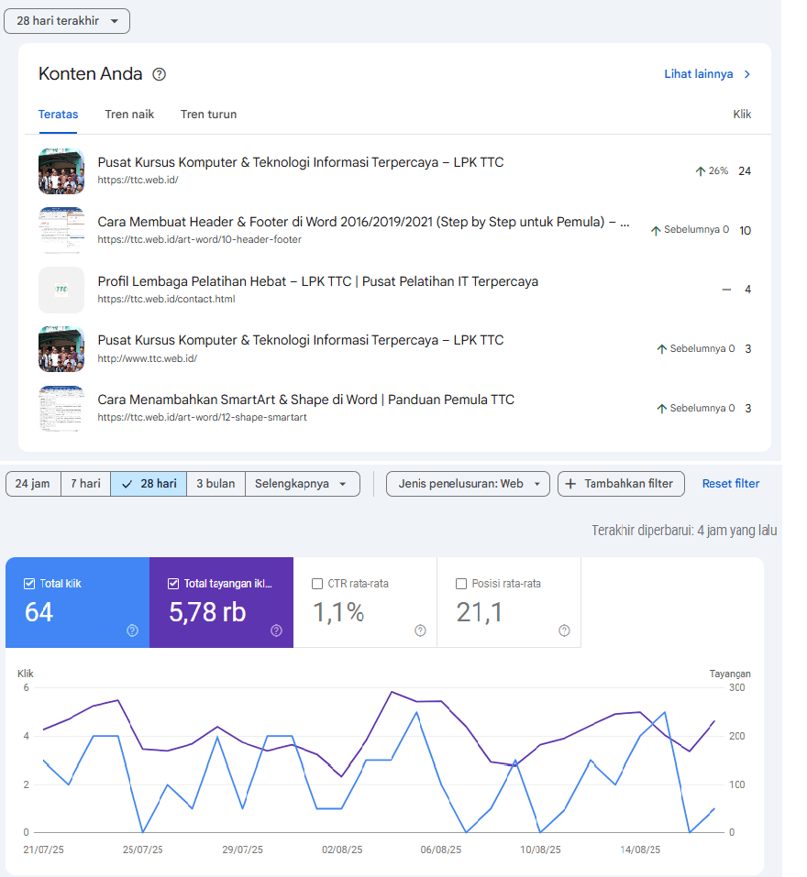Image resolution: width=807 pixels, height=877 pixels.
Task: Click the TTC profile page thumbnail
Action: coord(61,290)
